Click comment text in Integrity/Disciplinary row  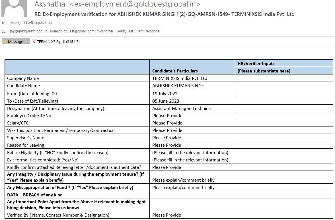(x=183, y=180)
